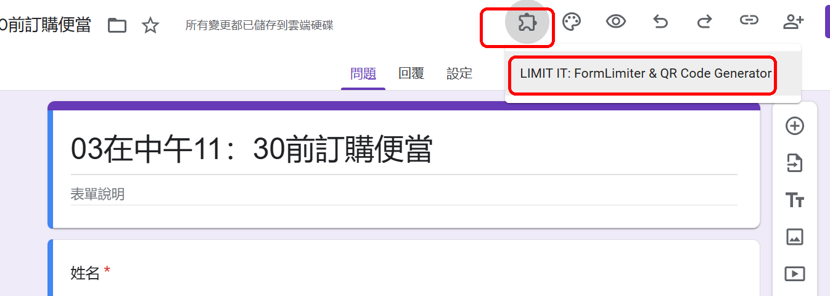Add title and description using the Tt icon
The height and width of the screenshot is (296, 830).
(x=794, y=200)
